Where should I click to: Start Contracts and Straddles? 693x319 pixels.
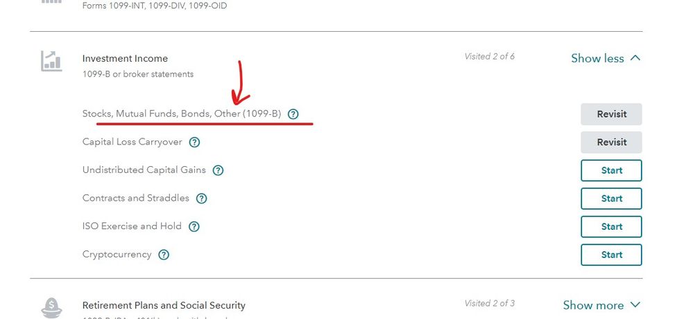point(611,199)
